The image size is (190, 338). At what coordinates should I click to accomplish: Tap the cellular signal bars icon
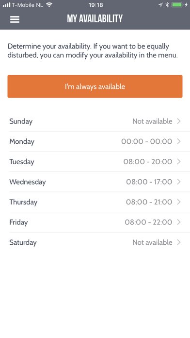click(x=6, y=5)
